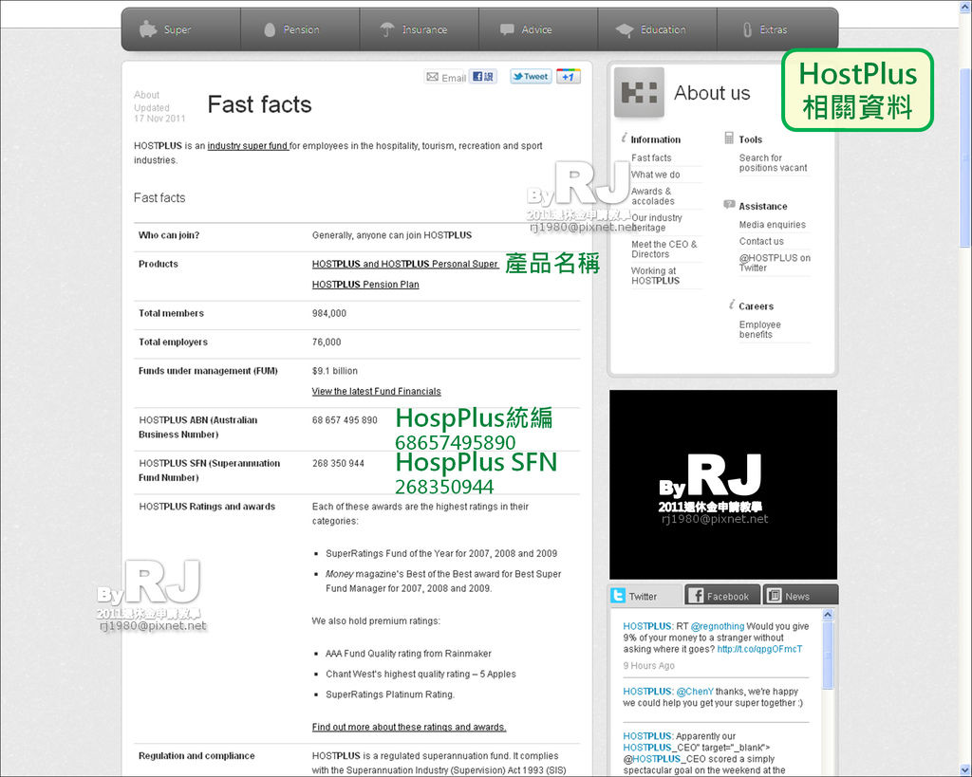Viewport: 972px width, 777px height.
Task: Open Media enquiries link
Action: click(x=773, y=224)
